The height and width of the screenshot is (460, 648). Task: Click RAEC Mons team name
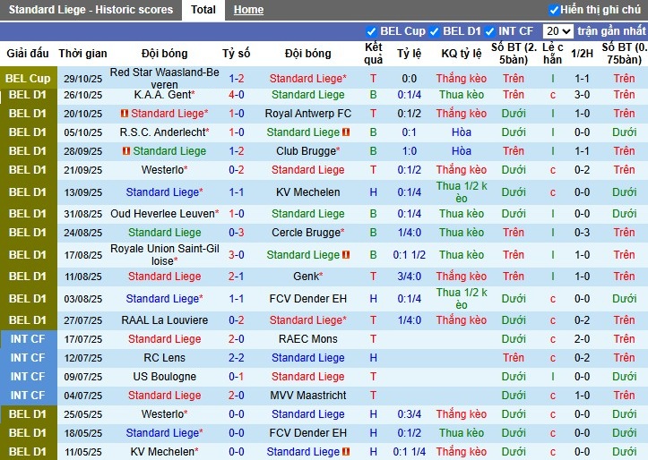pos(308,338)
